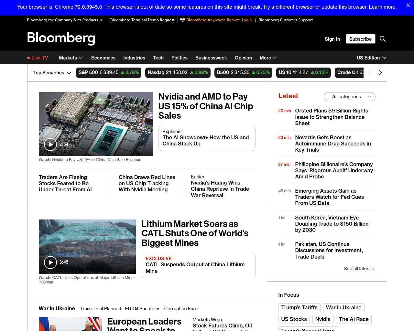Click See all latest link

click(x=359, y=269)
